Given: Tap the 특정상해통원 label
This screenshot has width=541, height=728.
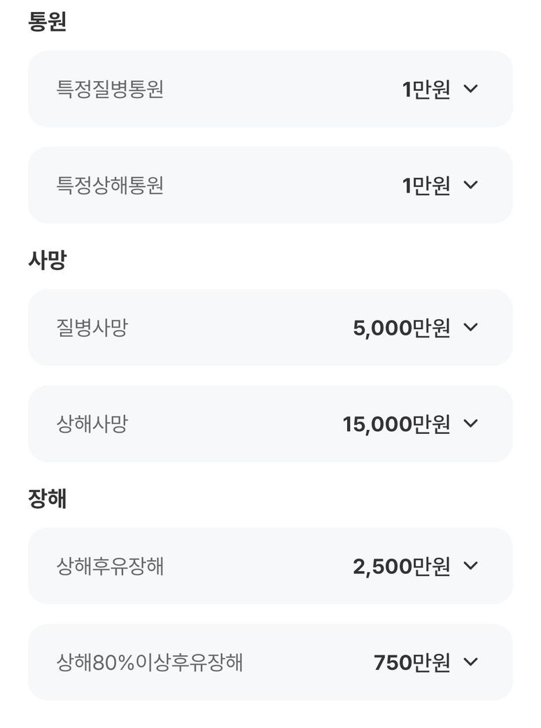Looking at the screenshot, I should coord(110,185).
